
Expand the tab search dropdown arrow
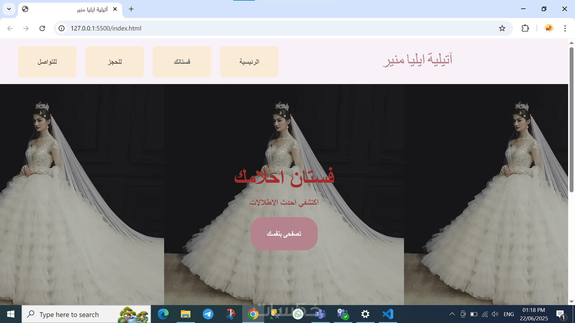(9, 9)
